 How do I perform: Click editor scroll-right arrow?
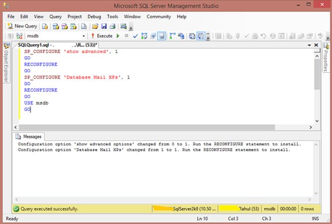click(x=311, y=127)
